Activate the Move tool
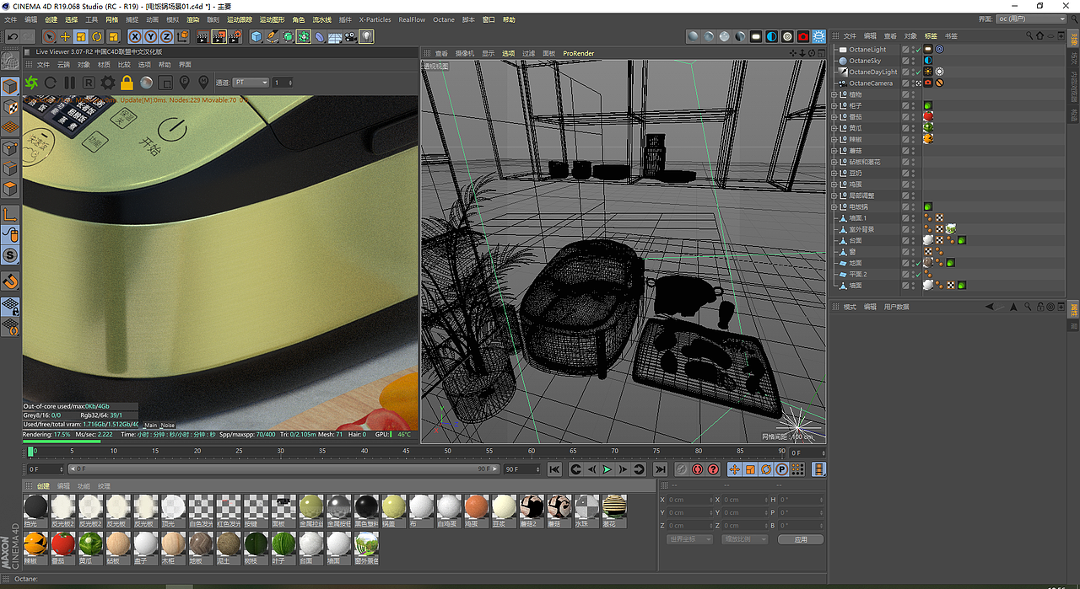 coord(66,36)
